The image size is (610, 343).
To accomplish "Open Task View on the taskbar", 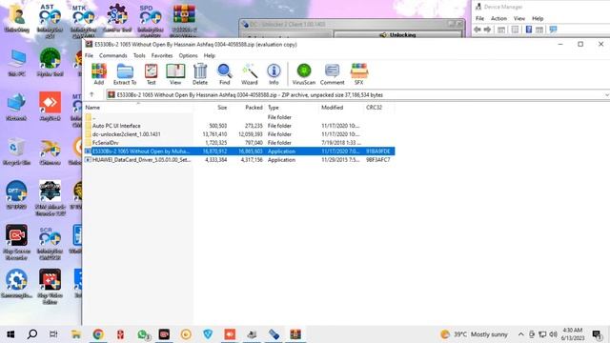I will pos(53,334).
